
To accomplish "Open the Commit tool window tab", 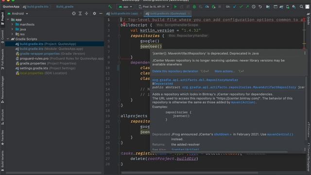I will (x=2, y=37).
